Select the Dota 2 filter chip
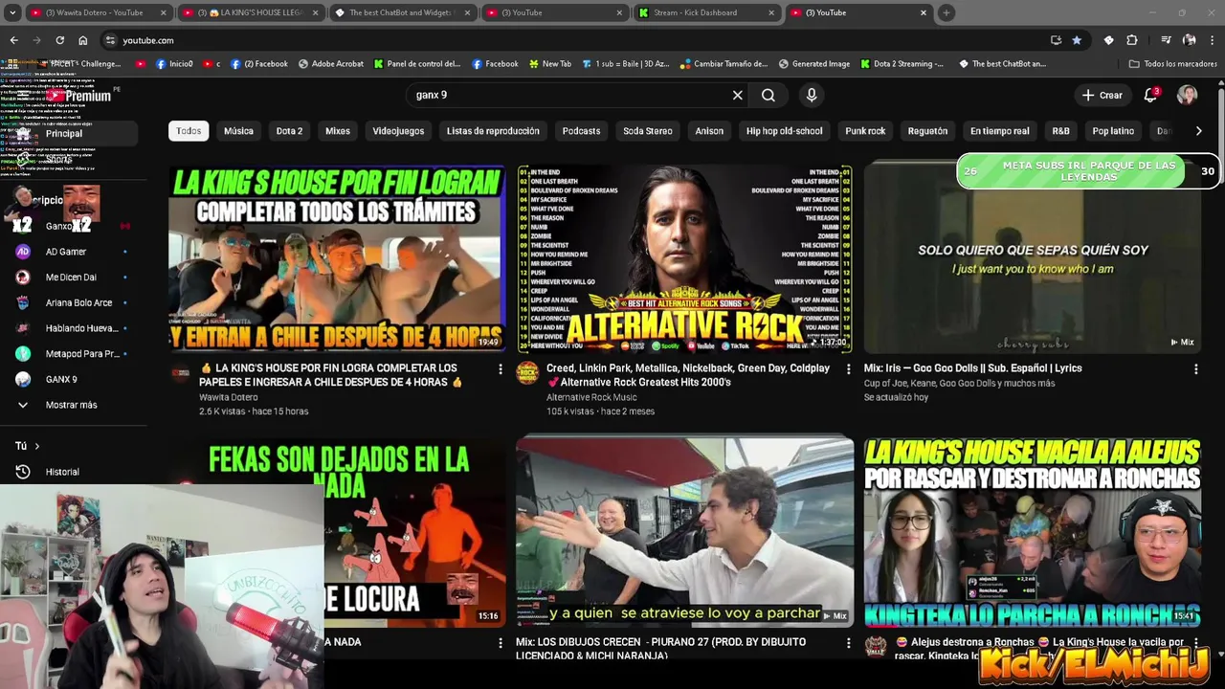The image size is (1225, 689). pos(289,131)
